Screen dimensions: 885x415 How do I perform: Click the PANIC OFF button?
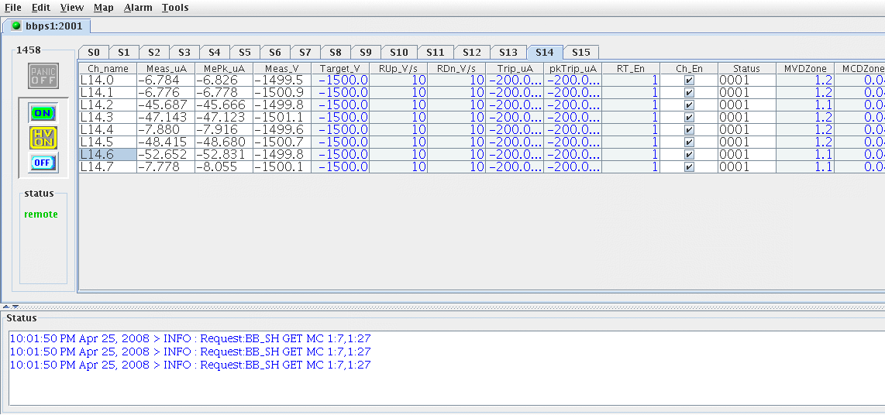[43, 76]
